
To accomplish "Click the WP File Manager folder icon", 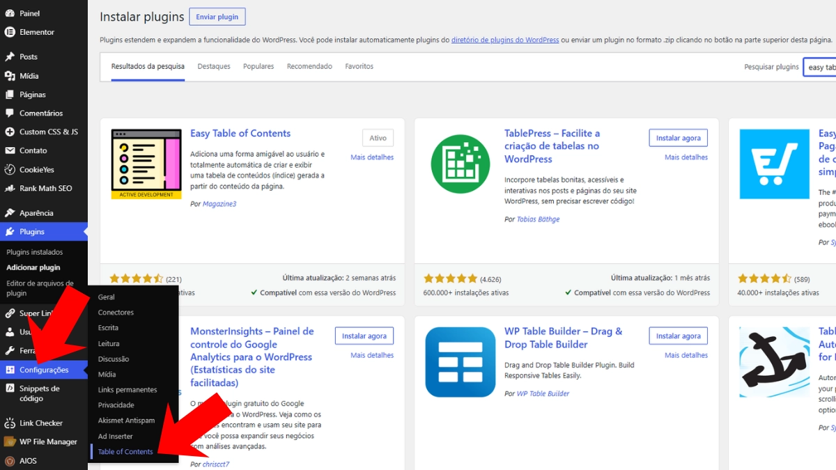I will [10, 442].
